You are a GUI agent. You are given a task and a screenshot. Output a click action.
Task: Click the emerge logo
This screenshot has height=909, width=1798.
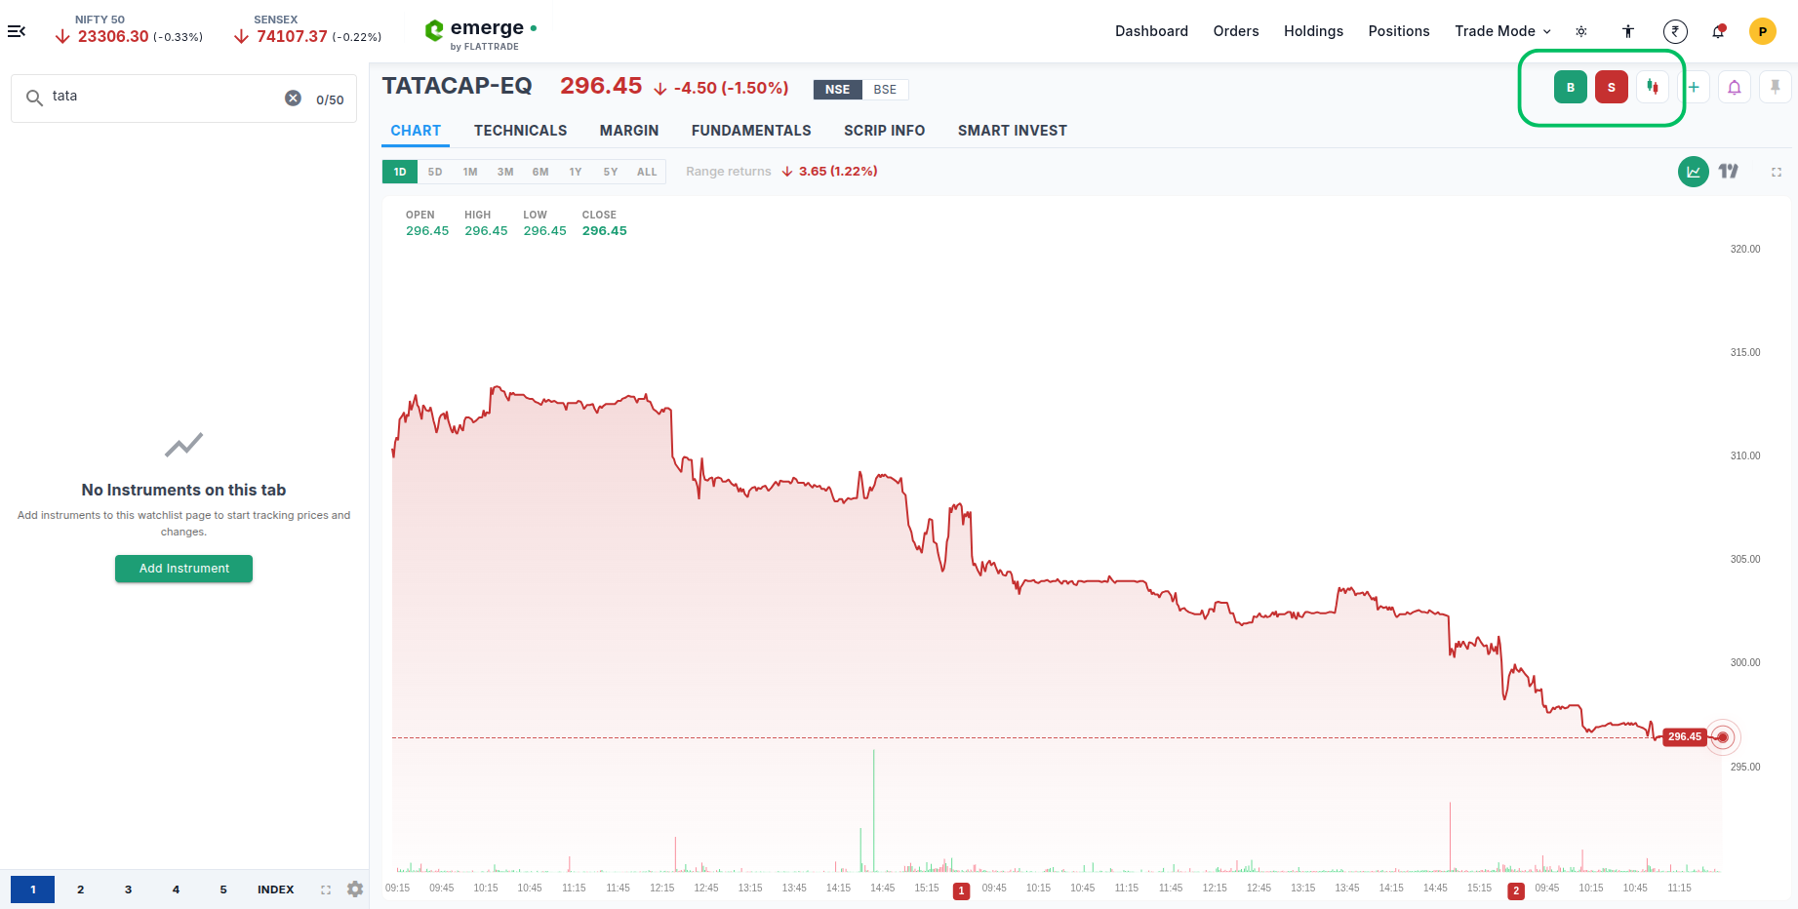[x=481, y=33]
